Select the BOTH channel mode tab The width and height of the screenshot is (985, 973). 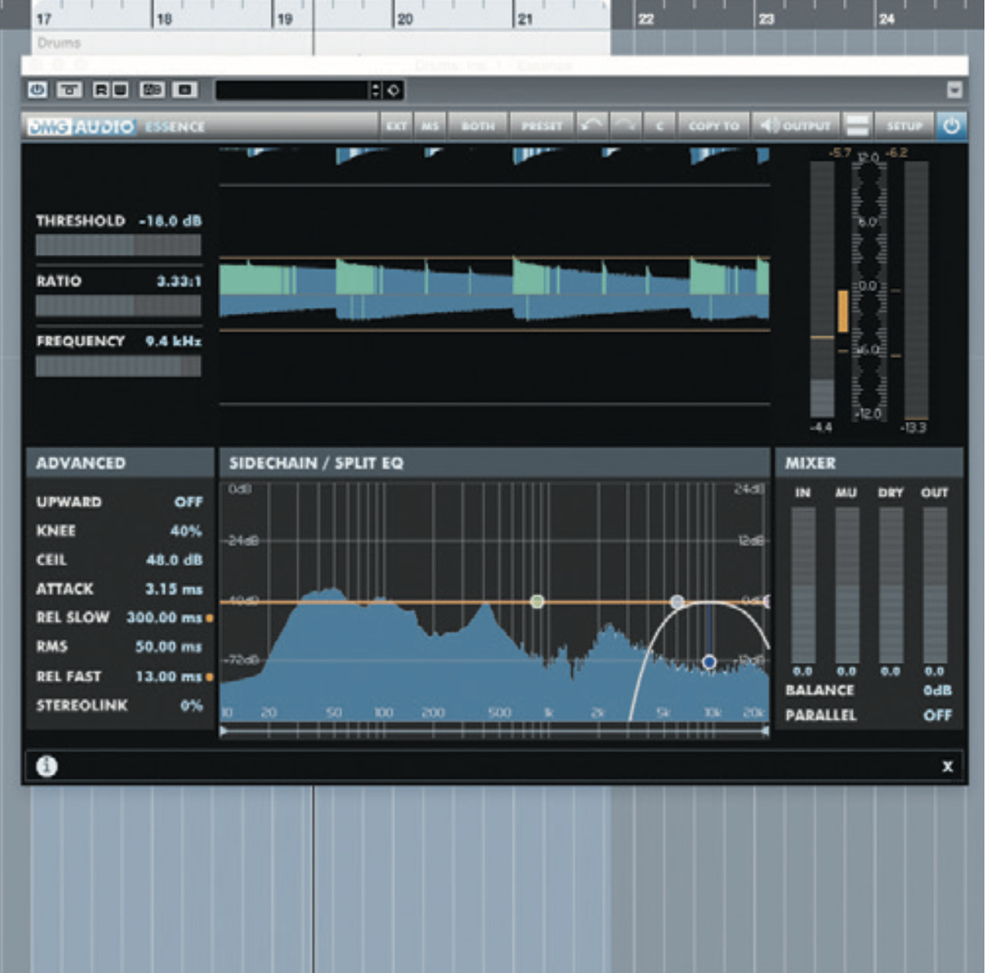tap(479, 126)
